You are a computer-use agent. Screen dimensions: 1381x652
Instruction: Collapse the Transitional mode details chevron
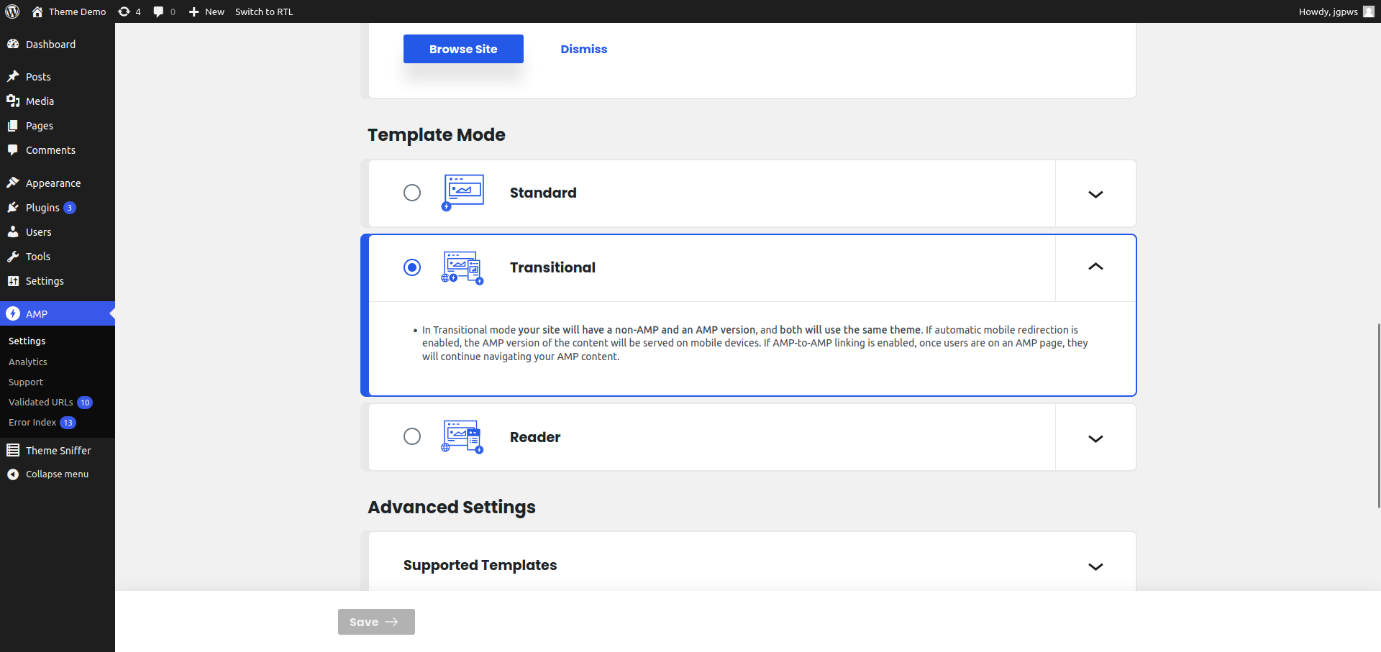point(1095,267)
